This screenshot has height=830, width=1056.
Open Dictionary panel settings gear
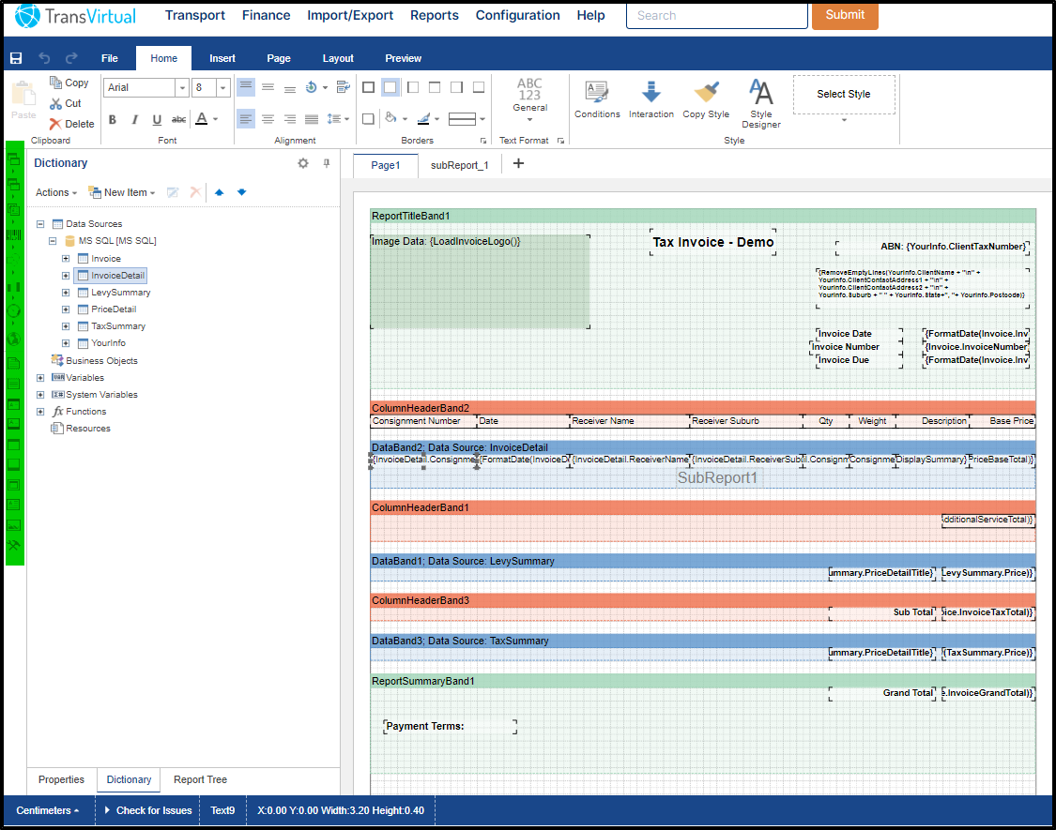303,163
